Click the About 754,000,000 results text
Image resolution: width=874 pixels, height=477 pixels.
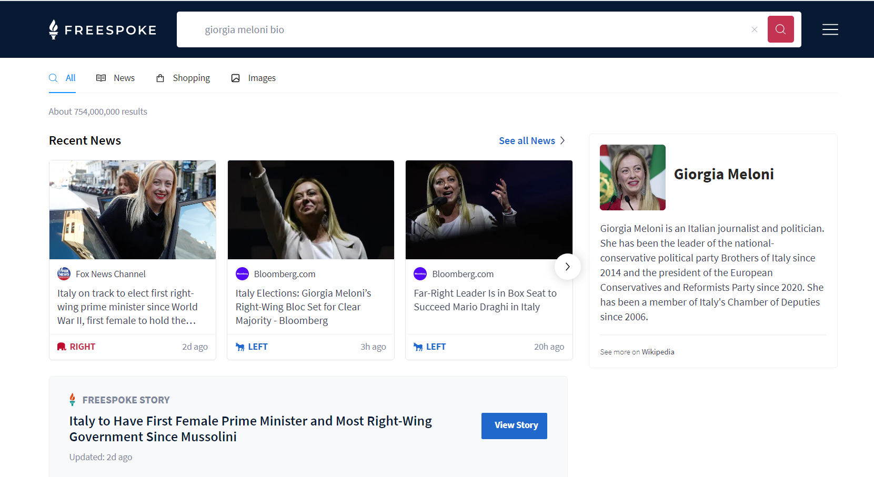click(98, 111)
